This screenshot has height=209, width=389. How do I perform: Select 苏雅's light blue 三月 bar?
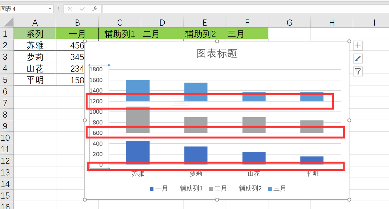(138, 91)
